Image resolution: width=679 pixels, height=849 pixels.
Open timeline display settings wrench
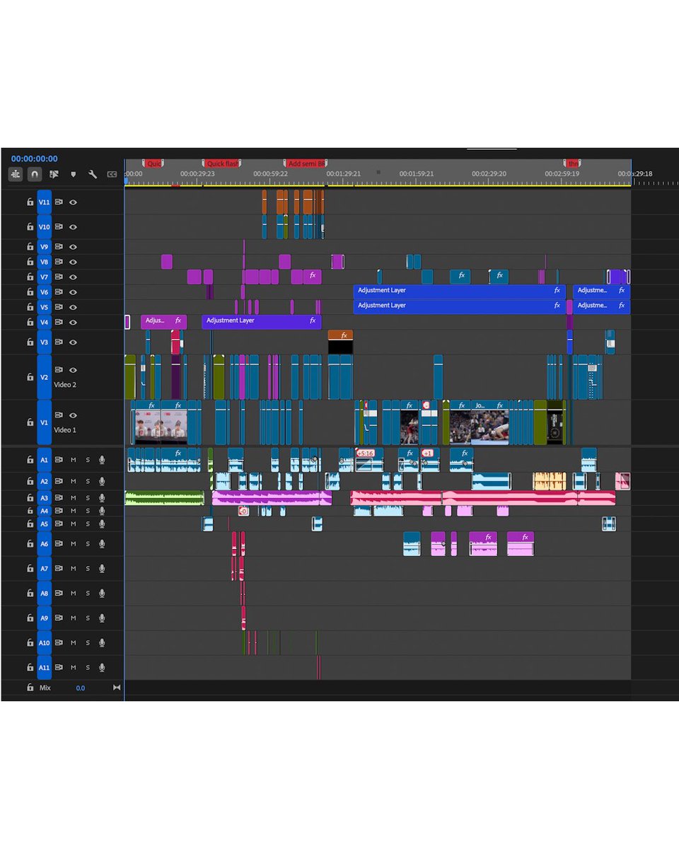click(x=92, y=174)
